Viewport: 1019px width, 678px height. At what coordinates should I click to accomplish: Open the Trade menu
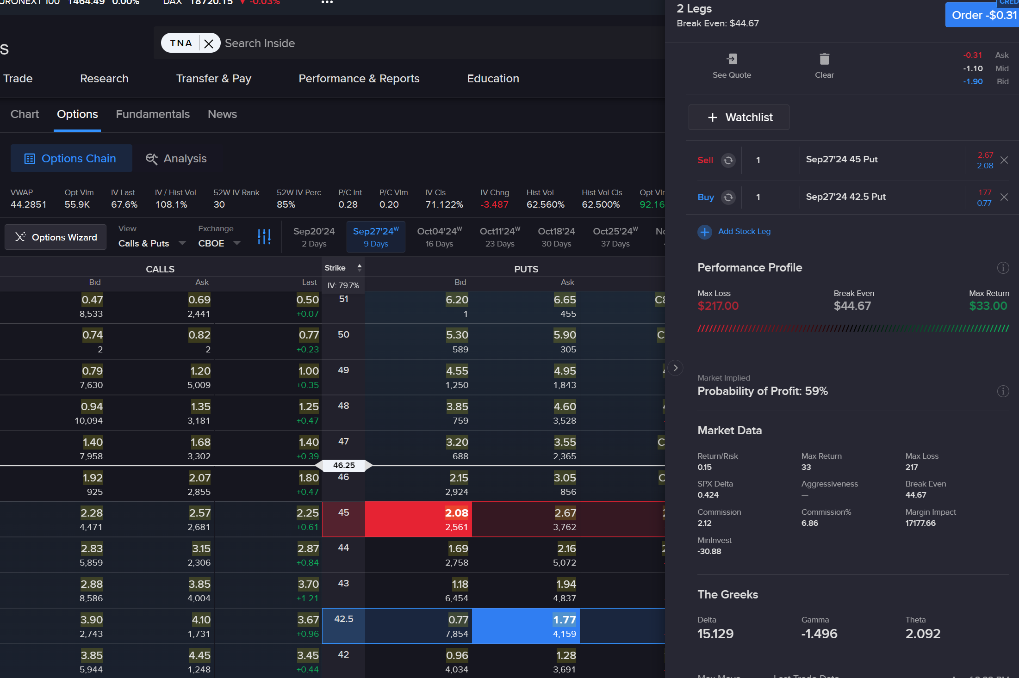18,79
